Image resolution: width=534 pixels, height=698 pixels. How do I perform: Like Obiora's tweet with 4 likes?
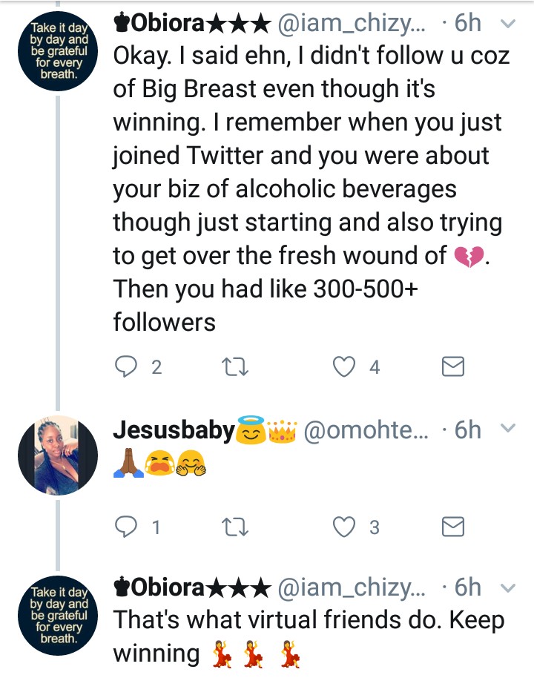[344, 366]
